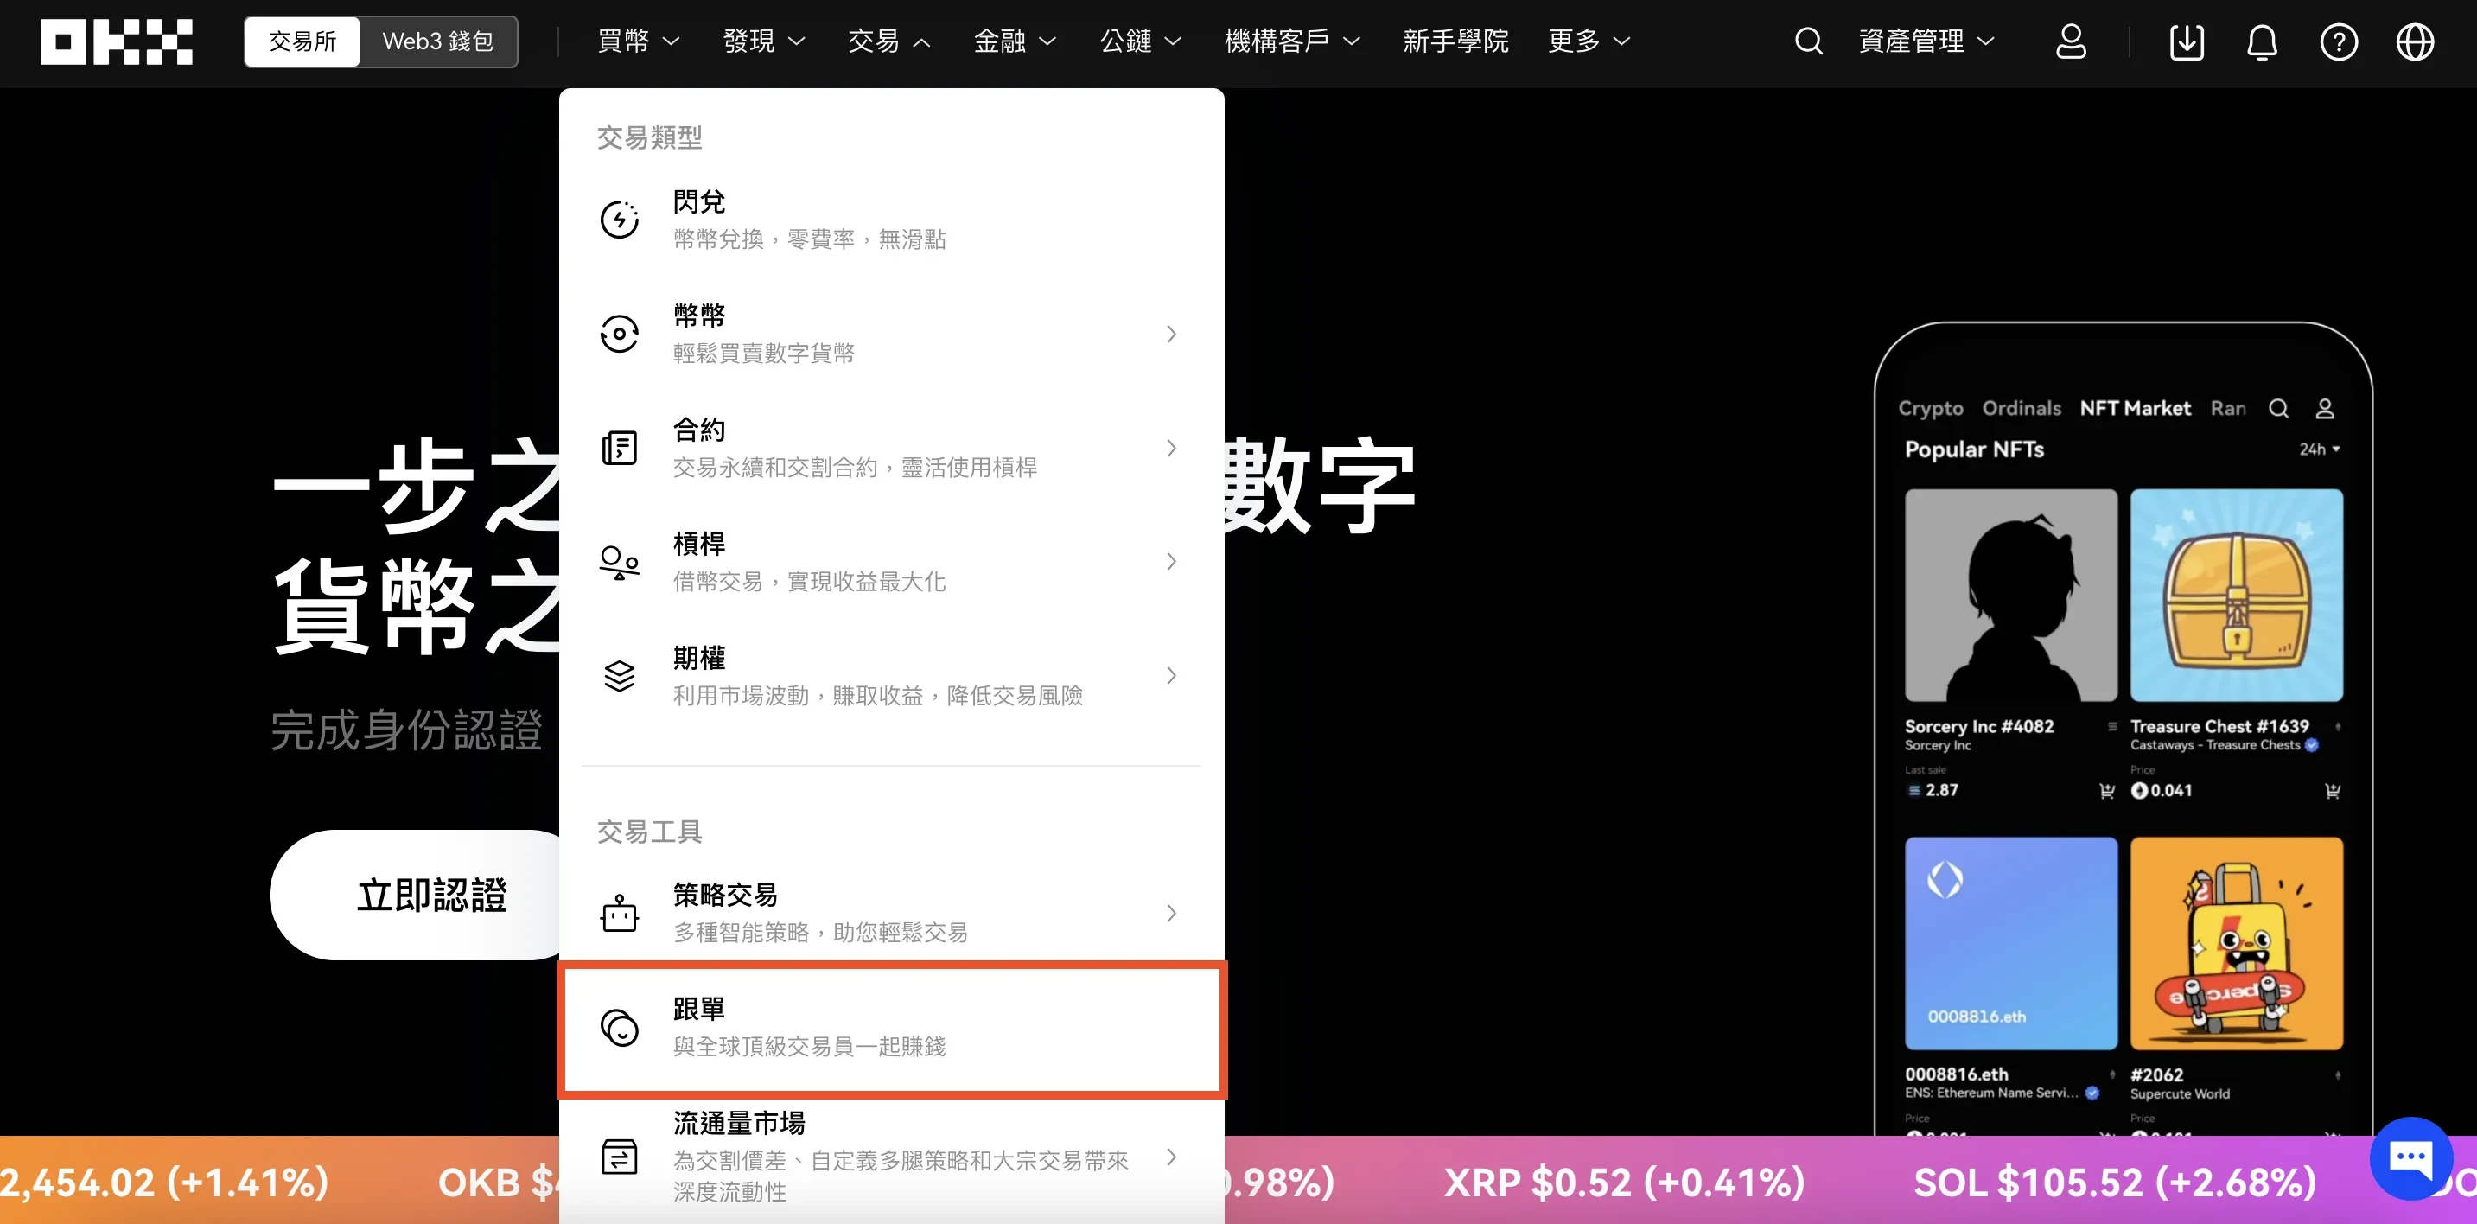2477x1224 pixels.
Task: Open the search magnifier icon in header
Action: 1808,41
